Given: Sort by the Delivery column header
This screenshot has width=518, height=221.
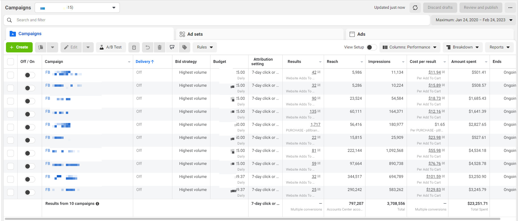Looking at the screenshot, I should pyautogui.click(x=145, y=62).
